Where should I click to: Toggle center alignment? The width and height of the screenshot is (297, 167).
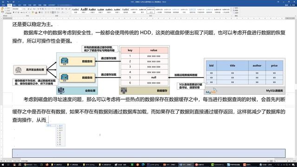48,13
